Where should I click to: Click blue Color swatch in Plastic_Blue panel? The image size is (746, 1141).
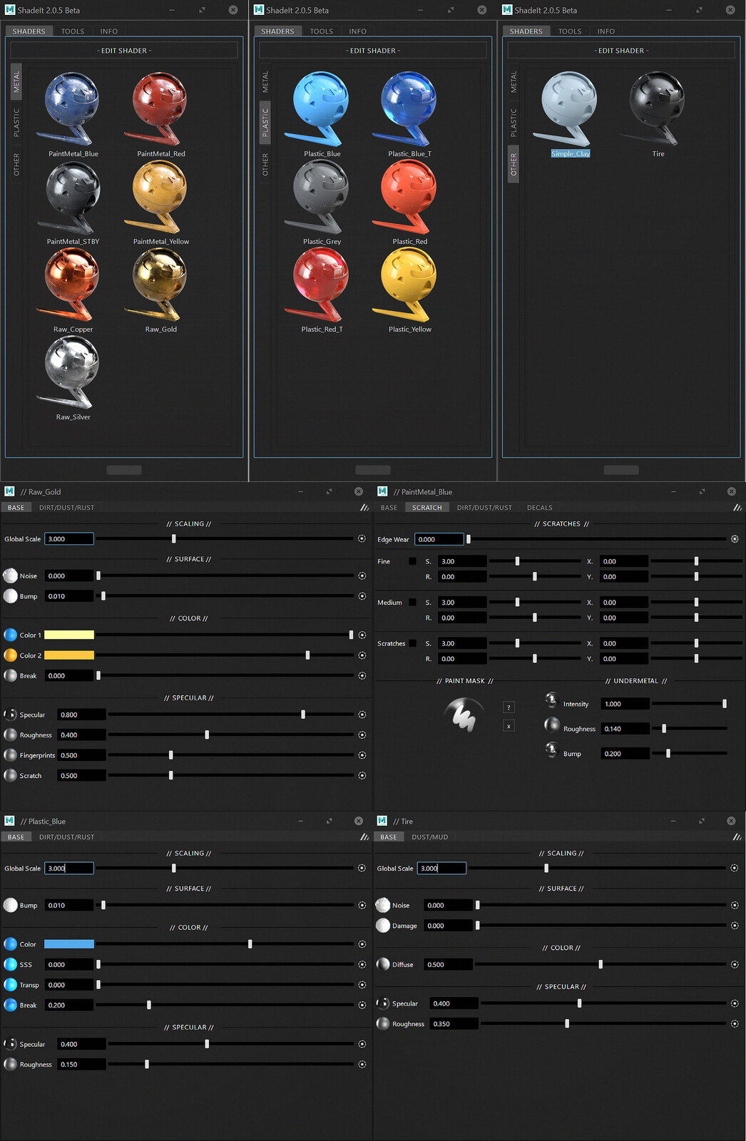(x=69, y=944)
